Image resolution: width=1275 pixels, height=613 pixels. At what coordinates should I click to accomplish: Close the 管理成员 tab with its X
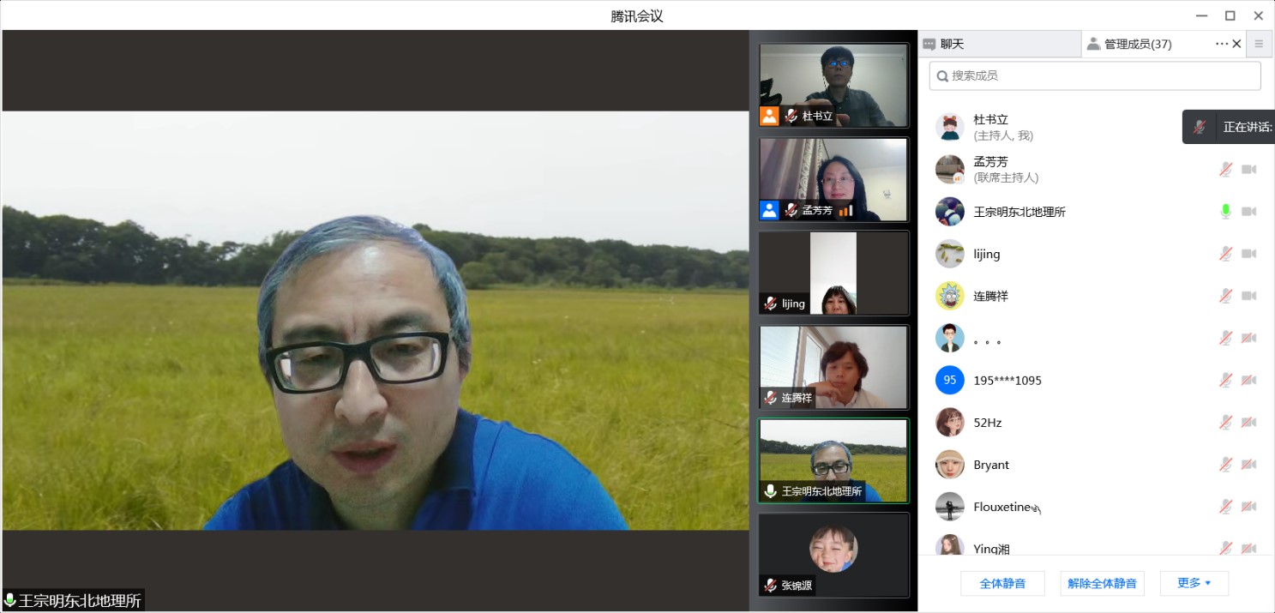(x=1236, y=44)
